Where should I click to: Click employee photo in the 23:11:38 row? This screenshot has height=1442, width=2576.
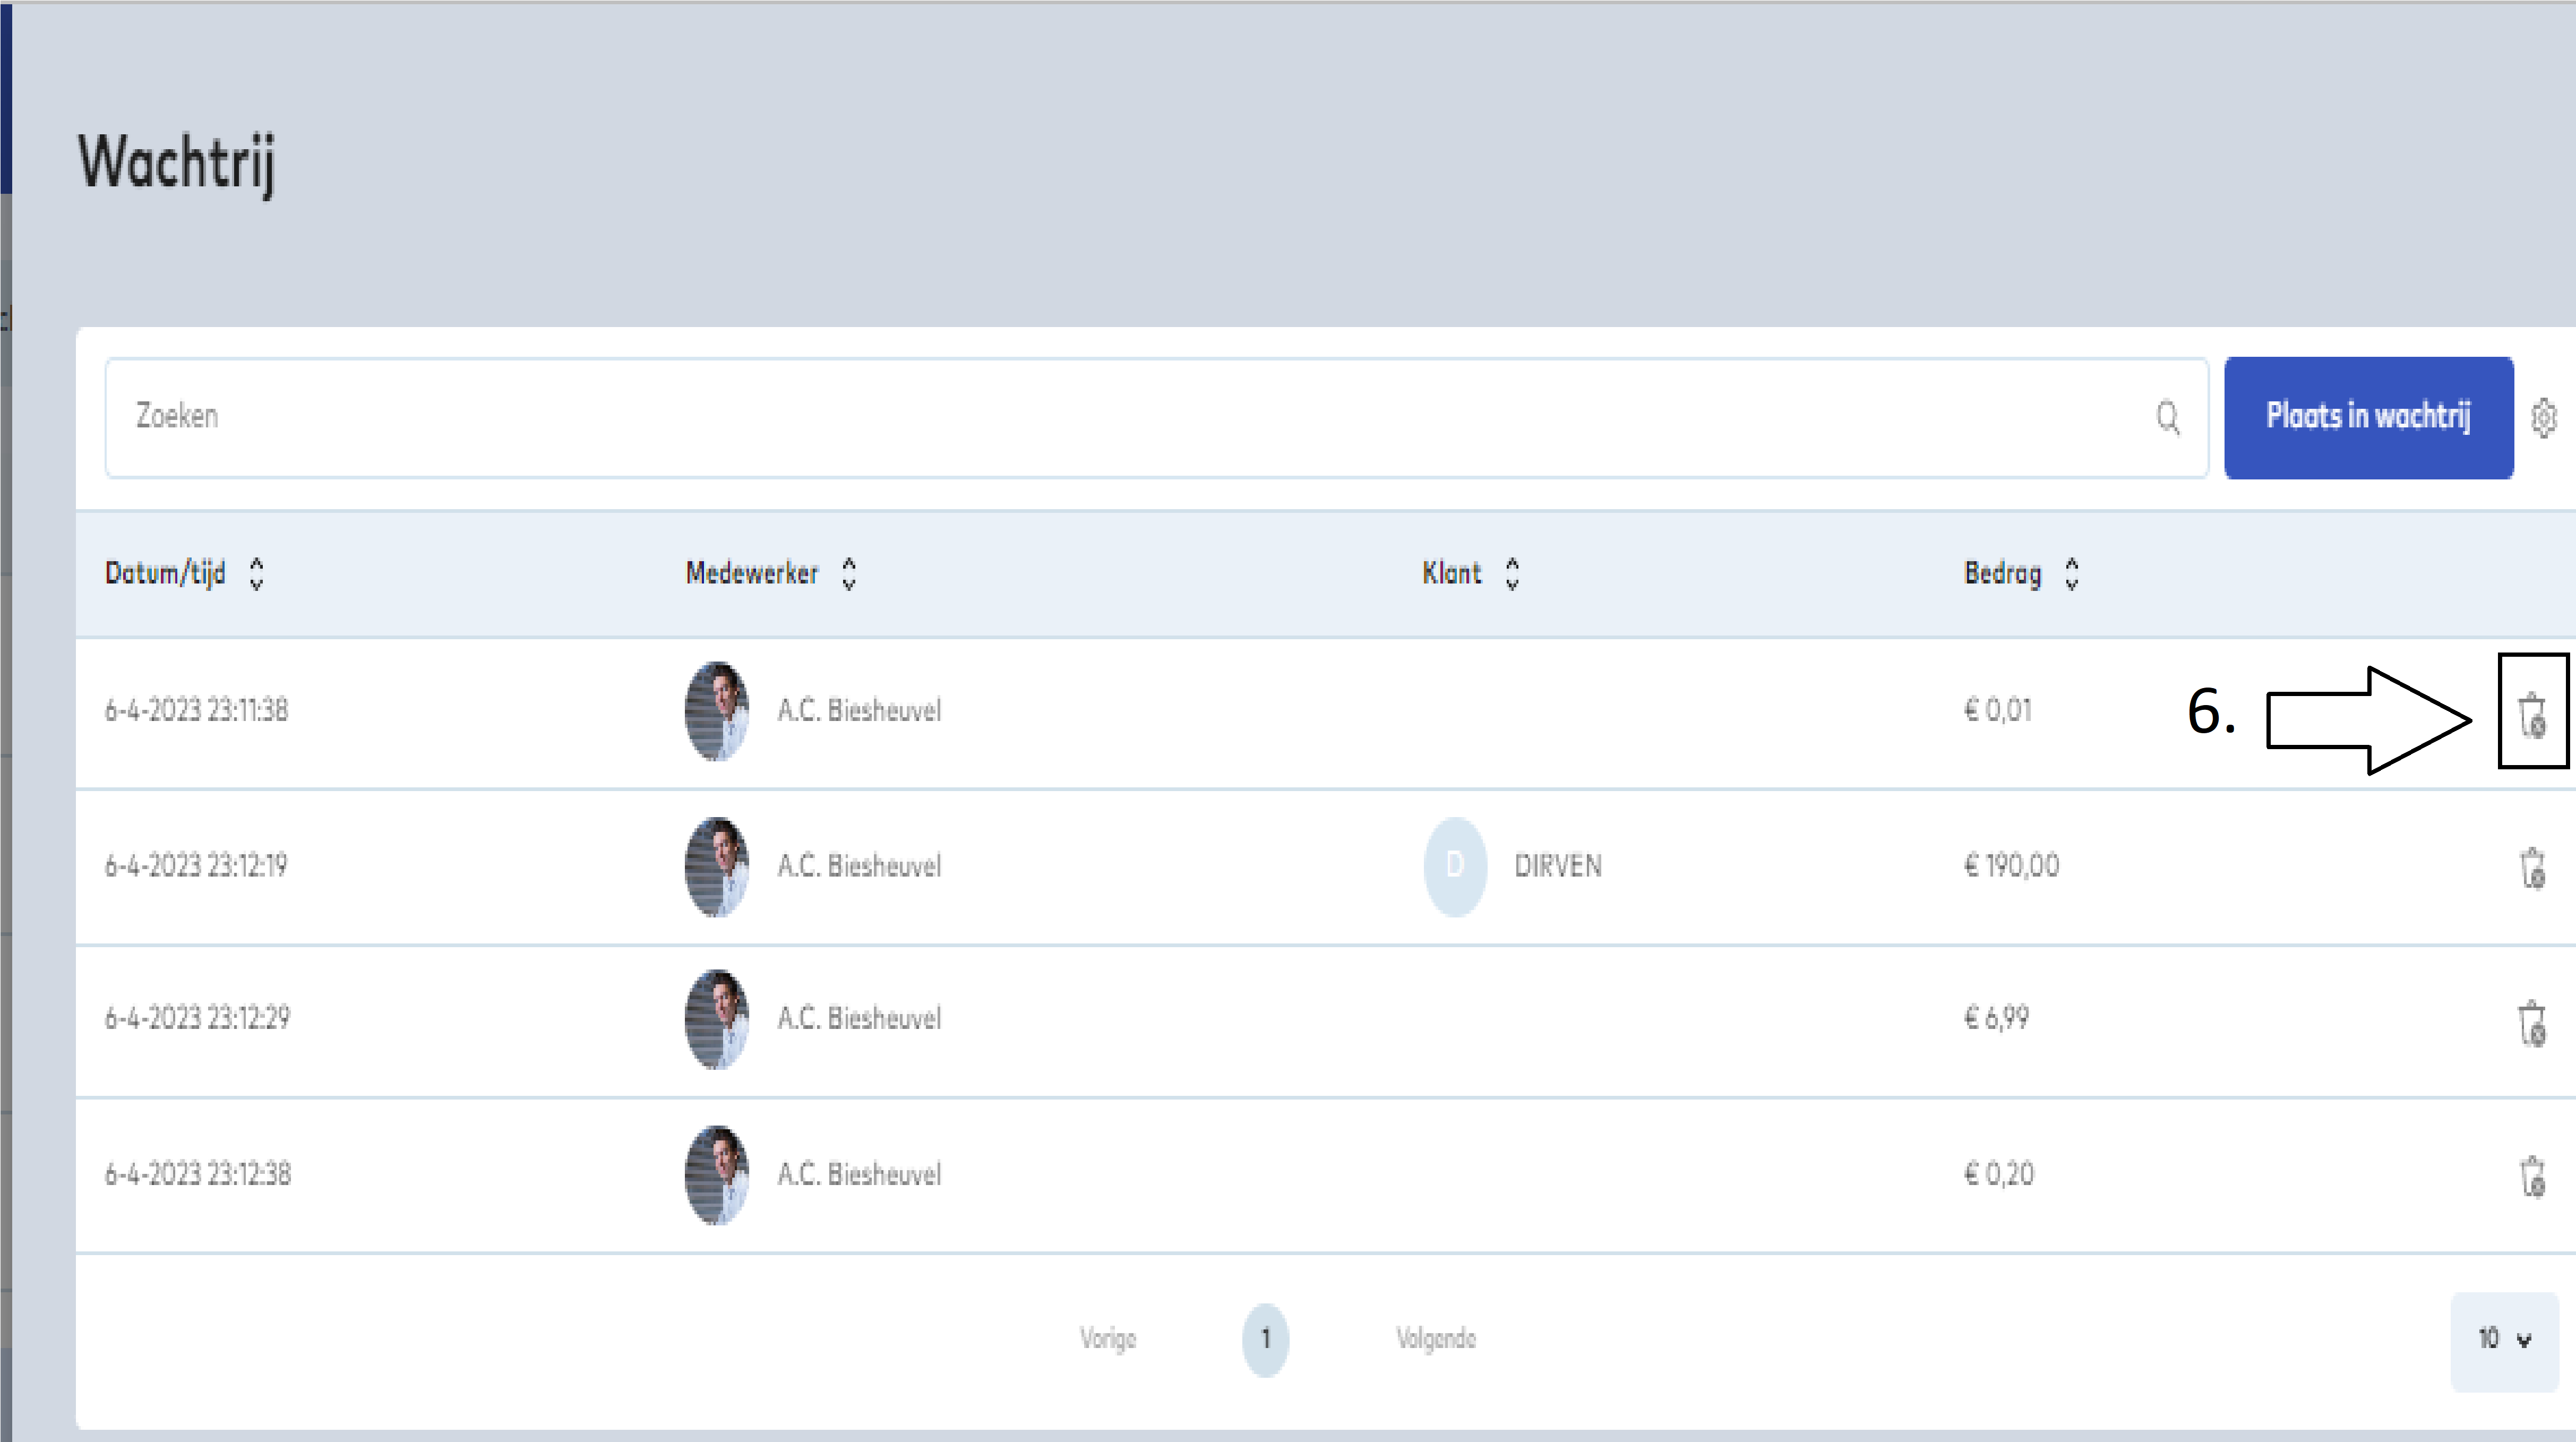click(717, 711)
